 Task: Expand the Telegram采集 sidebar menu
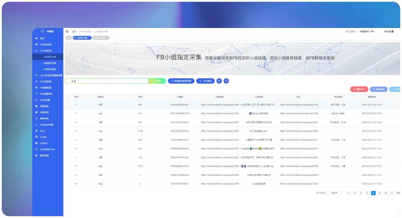[x=48, y=125]
